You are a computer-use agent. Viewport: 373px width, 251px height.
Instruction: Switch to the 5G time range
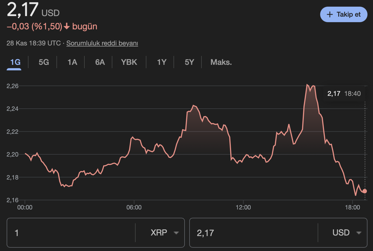tap(43, 62)
